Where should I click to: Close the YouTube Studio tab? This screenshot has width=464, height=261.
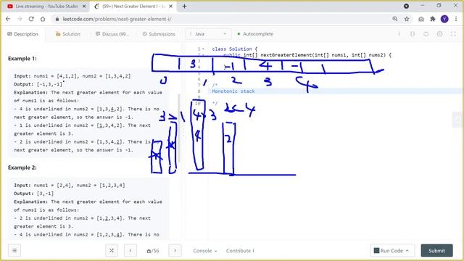[x=84, y=6]
